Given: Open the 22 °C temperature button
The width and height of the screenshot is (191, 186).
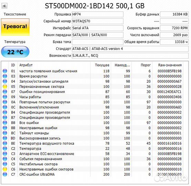Looking at the screenshot, I should (15, 52).
